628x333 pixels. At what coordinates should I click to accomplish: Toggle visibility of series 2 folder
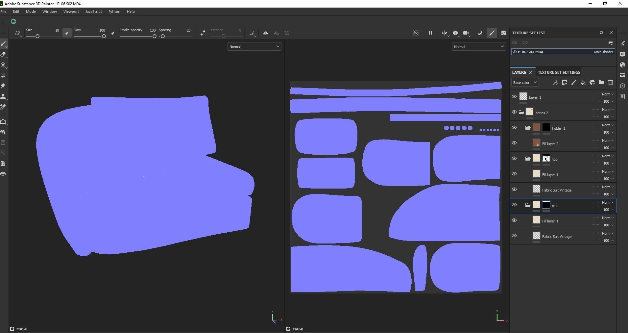[514, 112]
